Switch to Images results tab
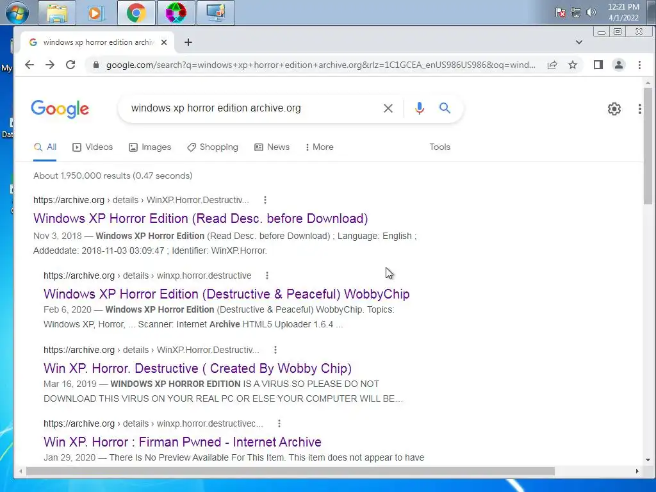Image resolution: width=656 pixels, height=492 pixels. (x=150, y=147)
